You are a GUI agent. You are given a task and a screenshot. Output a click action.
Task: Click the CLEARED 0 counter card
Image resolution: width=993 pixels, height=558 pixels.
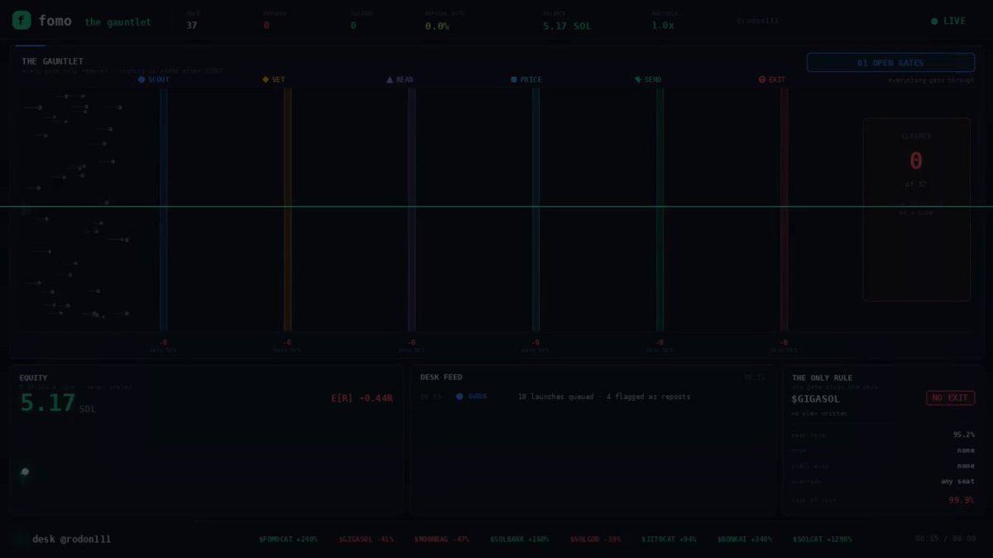(x=916, y=209)
